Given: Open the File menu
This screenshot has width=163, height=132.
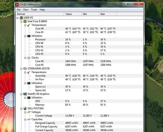Looking at the screenshot, I should (19, 10).
